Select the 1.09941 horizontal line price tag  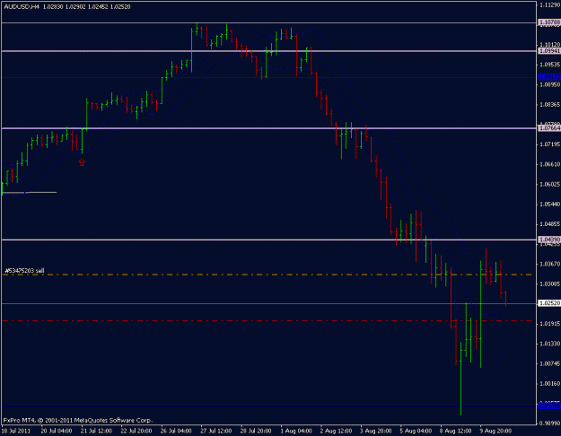click(x=549, y=51)
